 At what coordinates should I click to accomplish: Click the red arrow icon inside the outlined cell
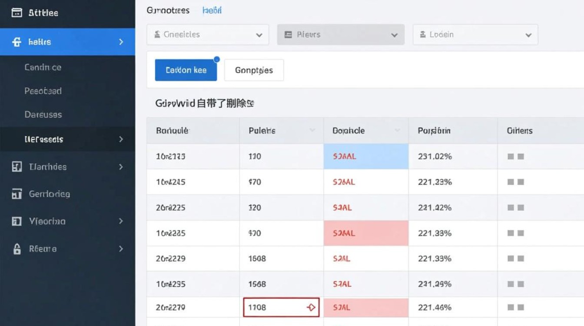coord(311,307)
